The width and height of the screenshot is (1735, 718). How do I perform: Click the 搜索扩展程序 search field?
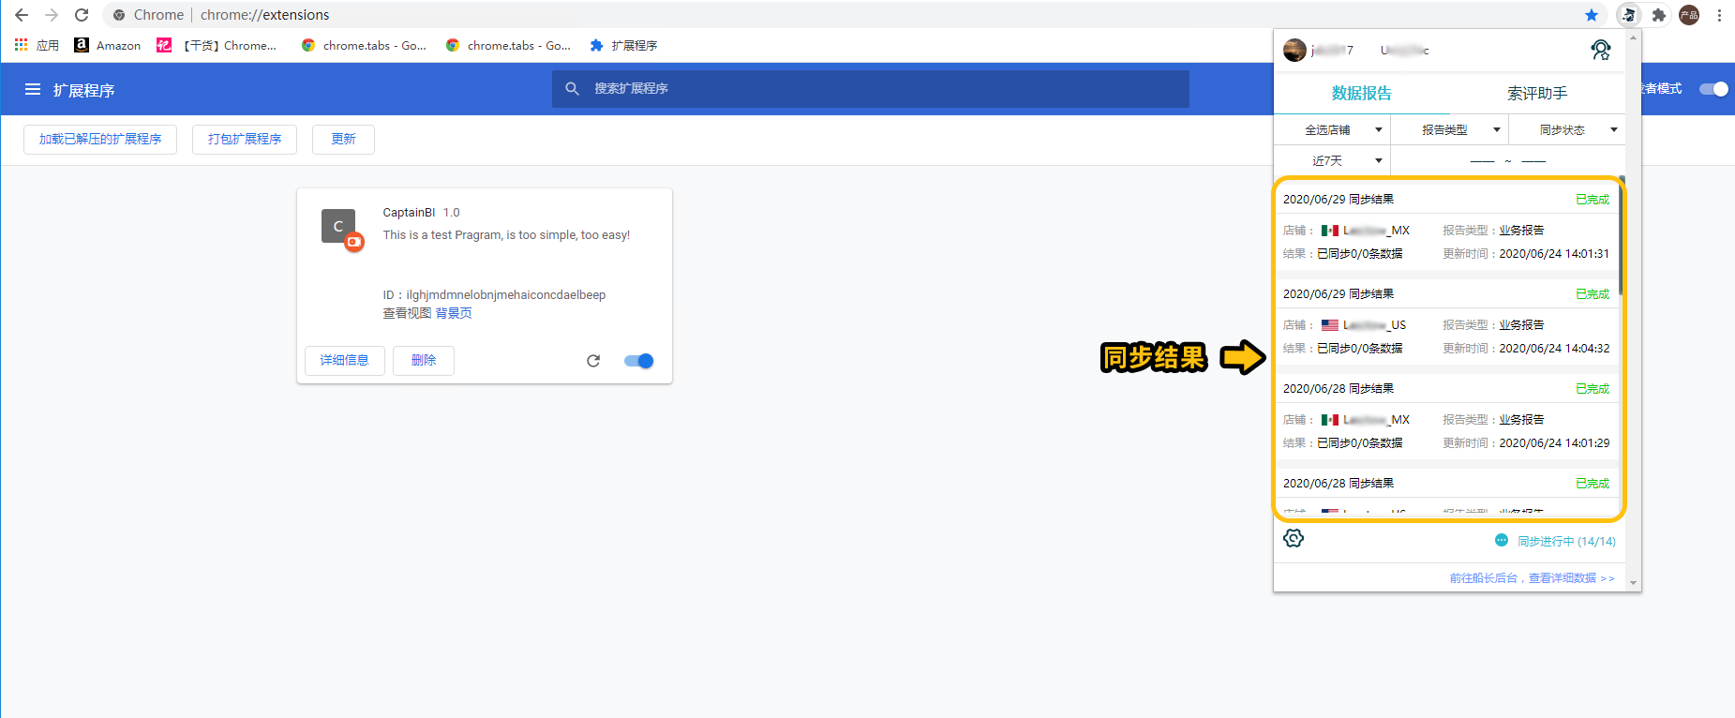tap(870, 89)
